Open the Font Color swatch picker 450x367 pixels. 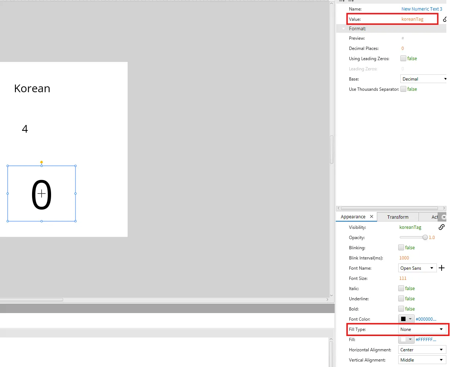[x=406, y=319]
